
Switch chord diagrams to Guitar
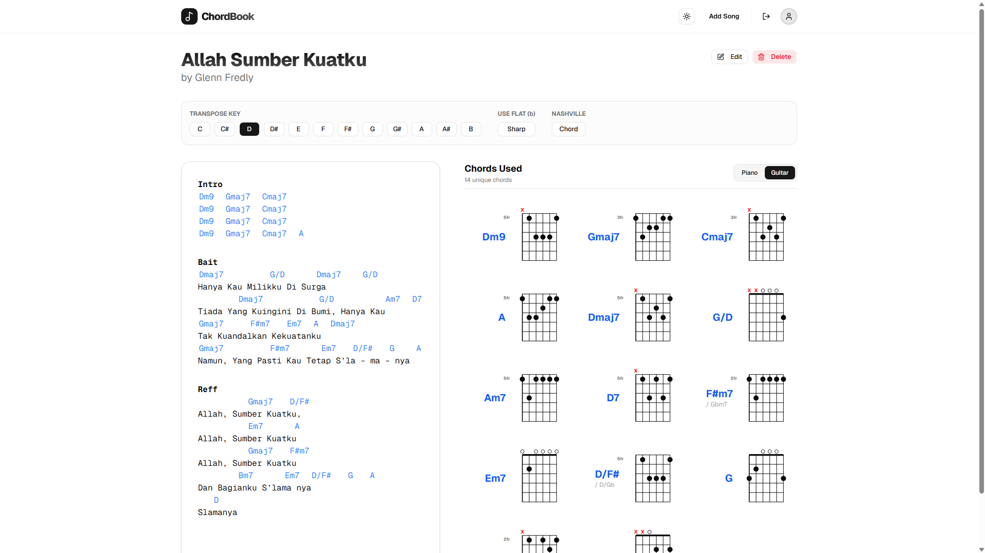780,173
